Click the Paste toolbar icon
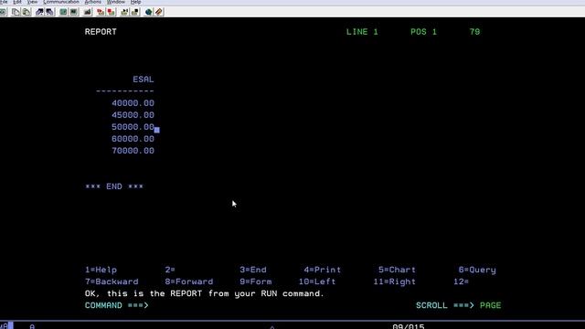The image size is (585, 329). pos(27,12)
